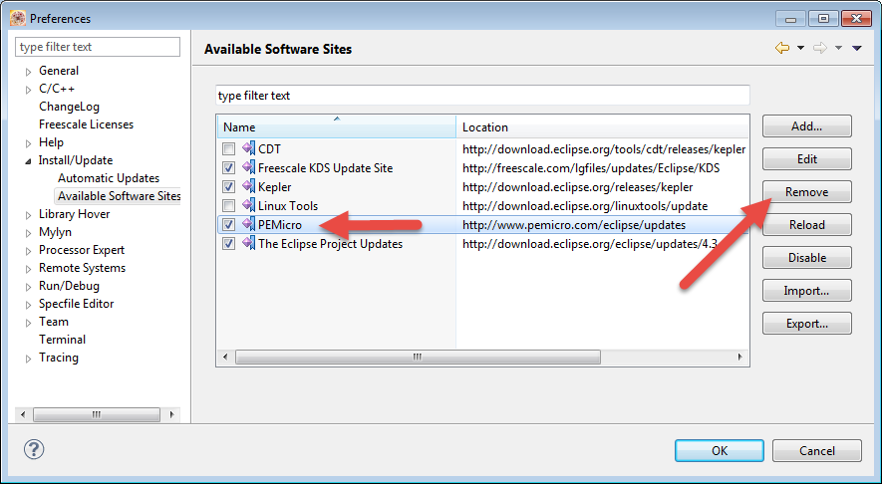Click the Kepler update site icon
This screenshot has width=882, height=484.
coord(248,187)
